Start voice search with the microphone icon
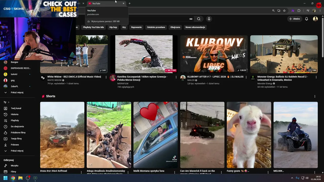The height and width of the screenshot is (182, 324). coord(209,19)
